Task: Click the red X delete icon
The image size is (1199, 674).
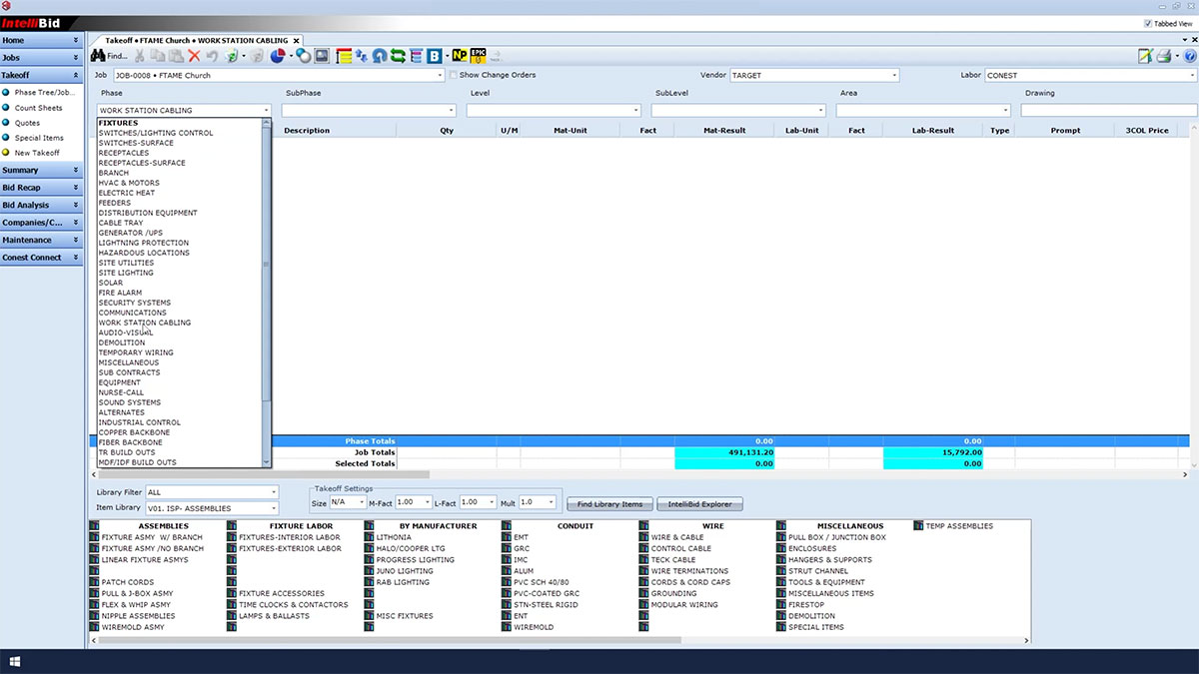Action: coord(194,57)
